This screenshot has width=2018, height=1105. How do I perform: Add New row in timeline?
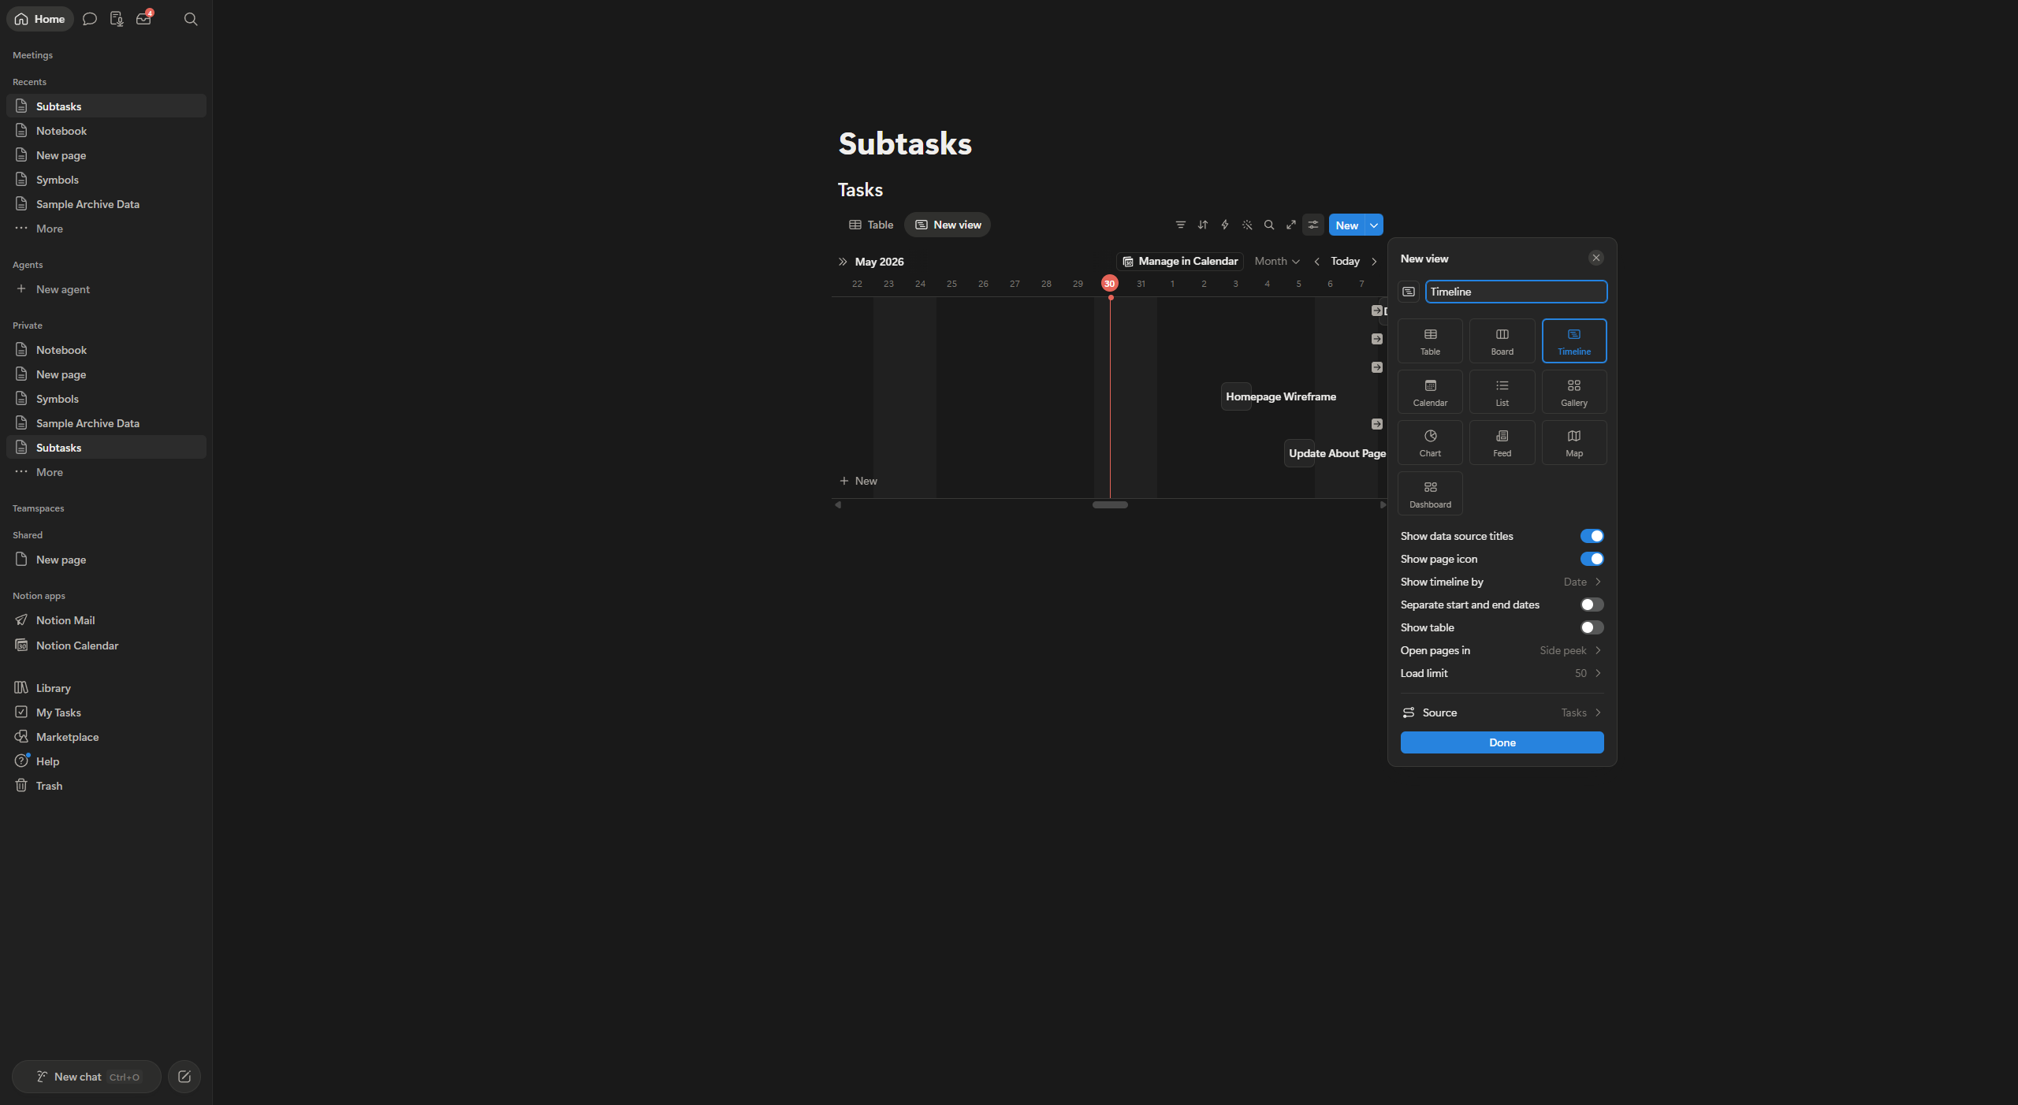[858, 481]
